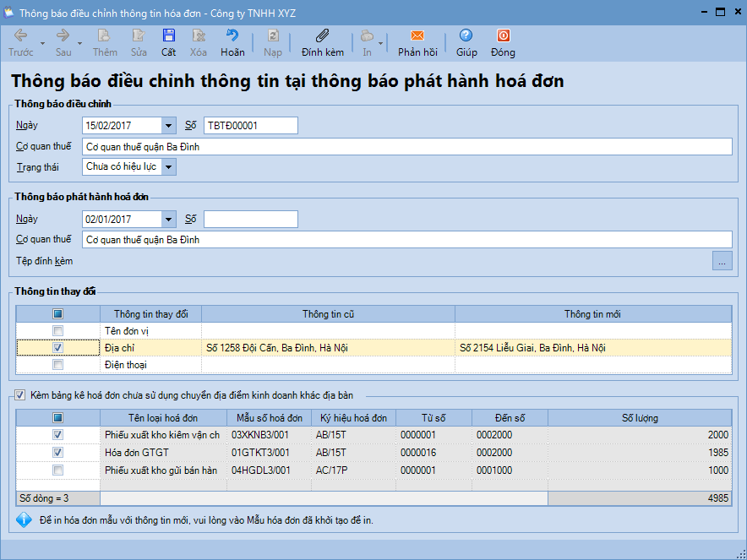Open date dropdown showing 15/02/2017
747x560 pixels.
click(169, 125)
